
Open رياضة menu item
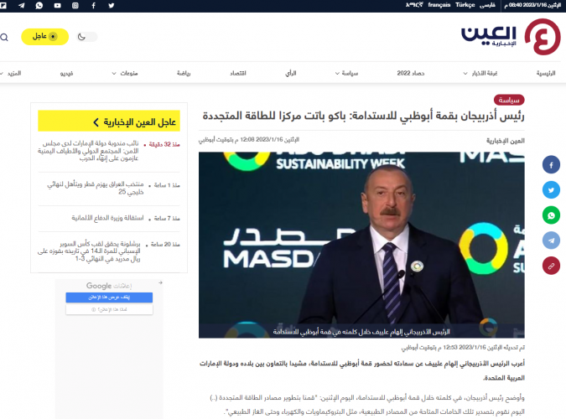[183, 74]
